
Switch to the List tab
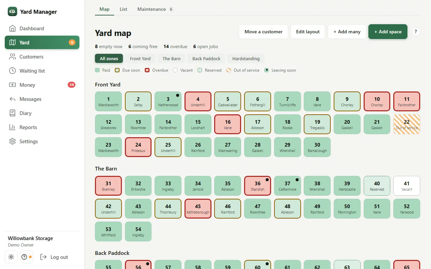tap(124, 9)
